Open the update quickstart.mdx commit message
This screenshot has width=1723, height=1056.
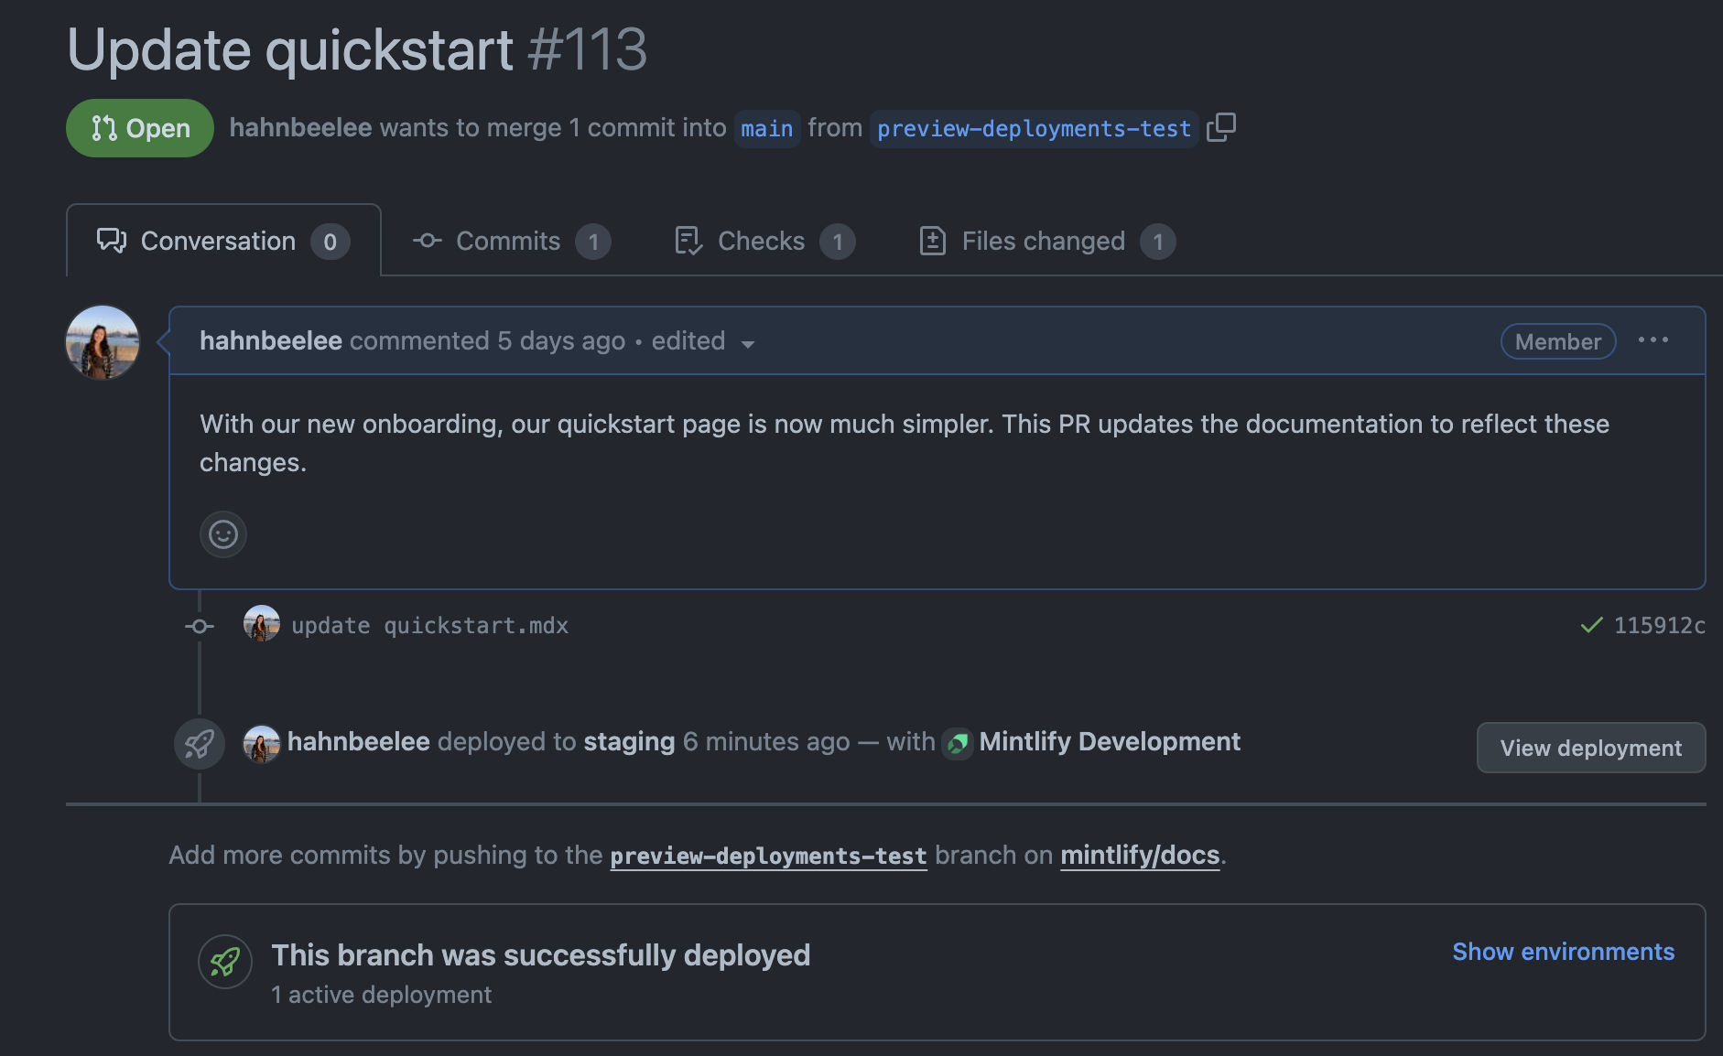click(x=429, y=626)
